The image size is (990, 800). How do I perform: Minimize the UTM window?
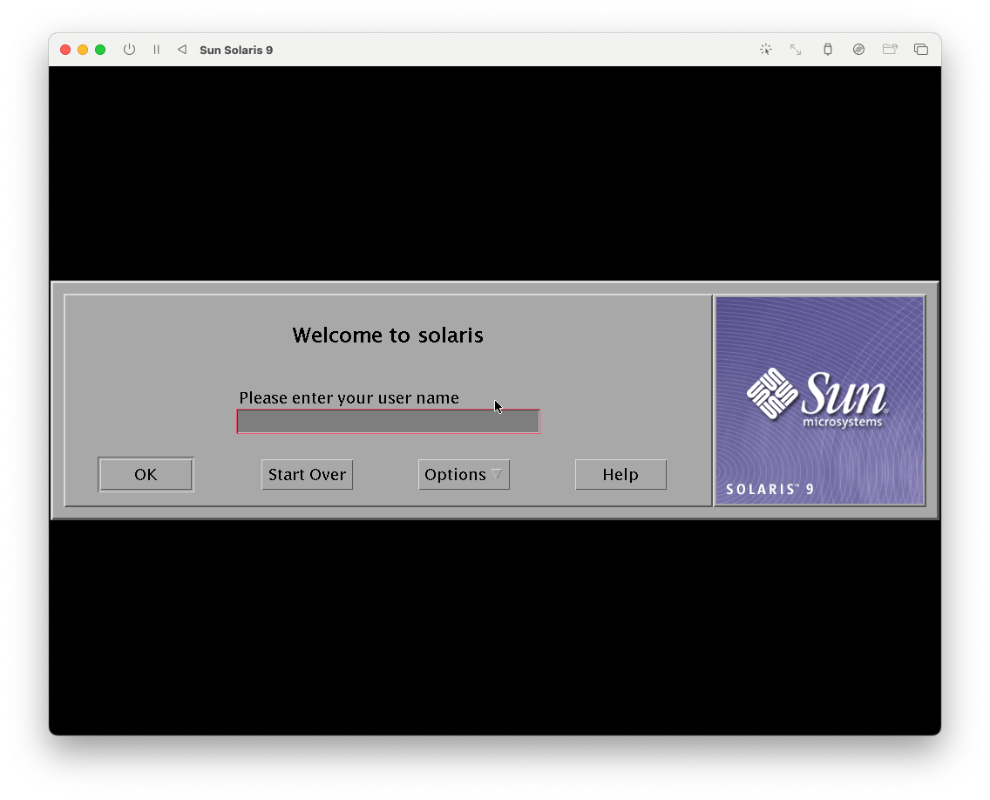click(x=83, y=50)
